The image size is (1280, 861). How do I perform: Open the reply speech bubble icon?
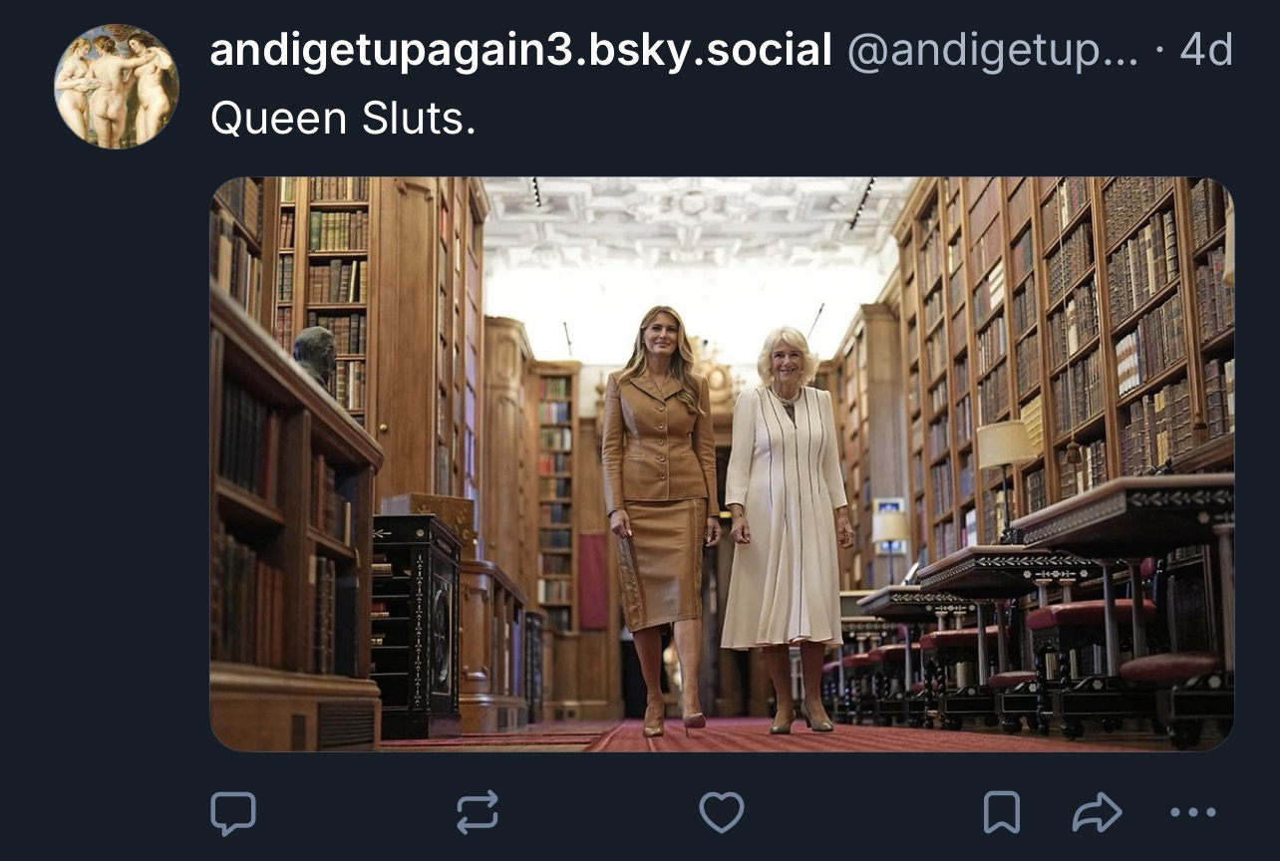click(233, 813)
